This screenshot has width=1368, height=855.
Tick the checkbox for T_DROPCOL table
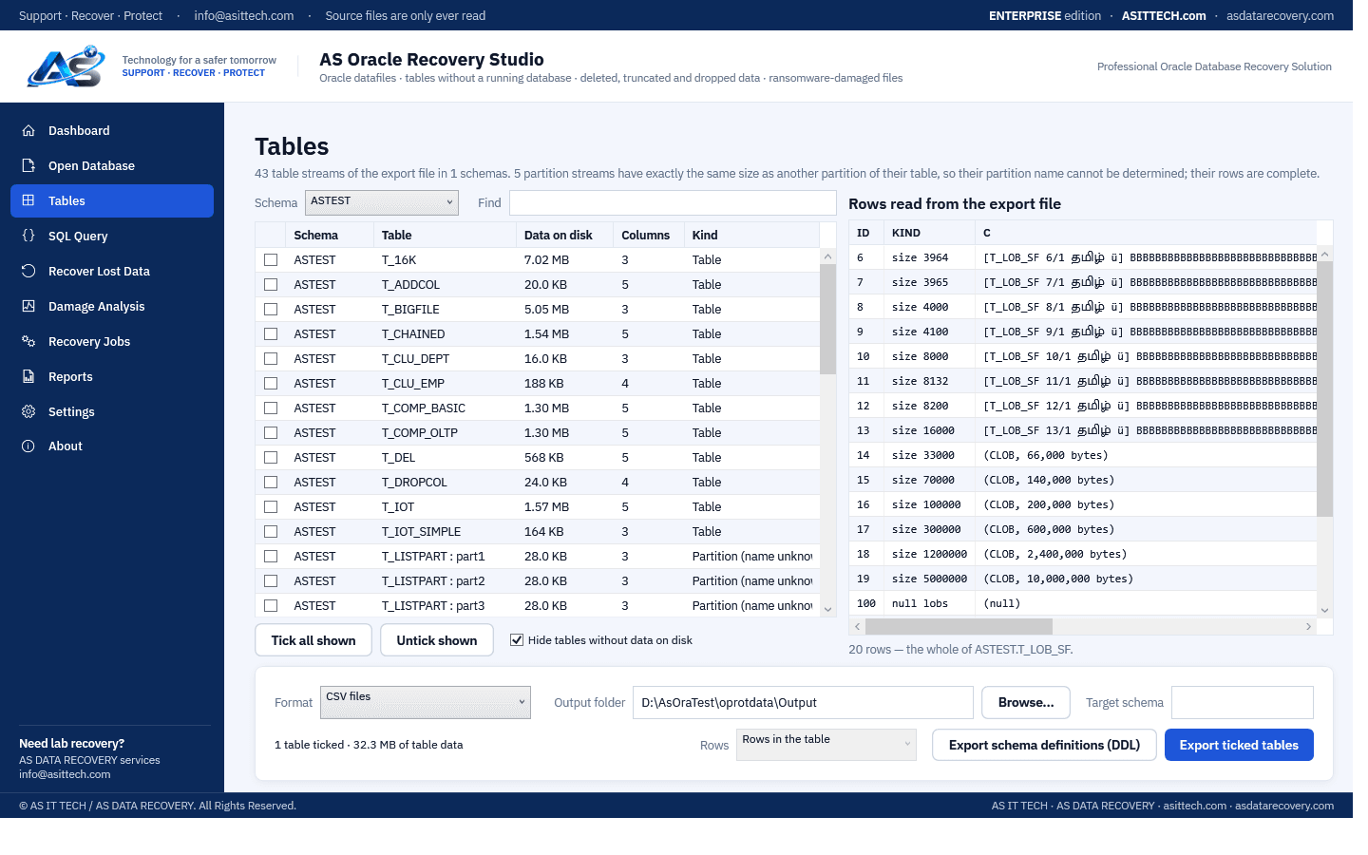click(x=271, y=483)
